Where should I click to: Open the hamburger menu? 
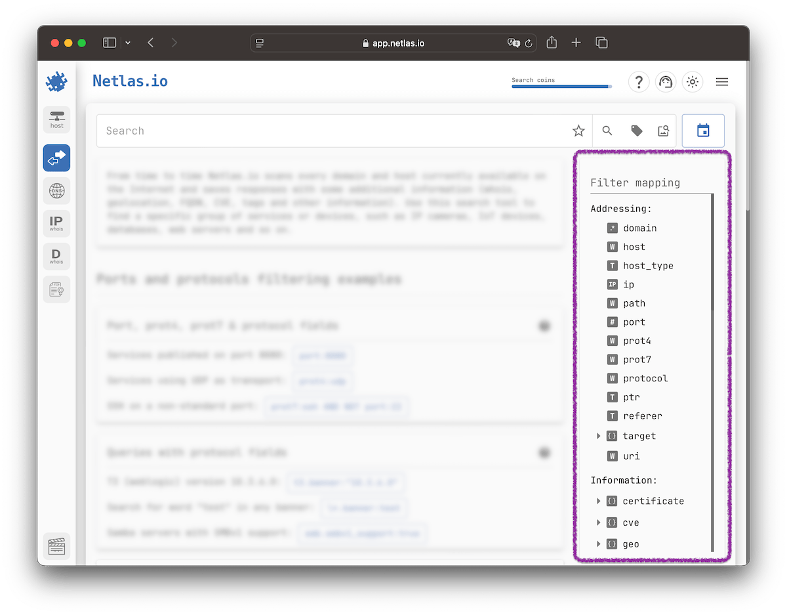(721, 81)
